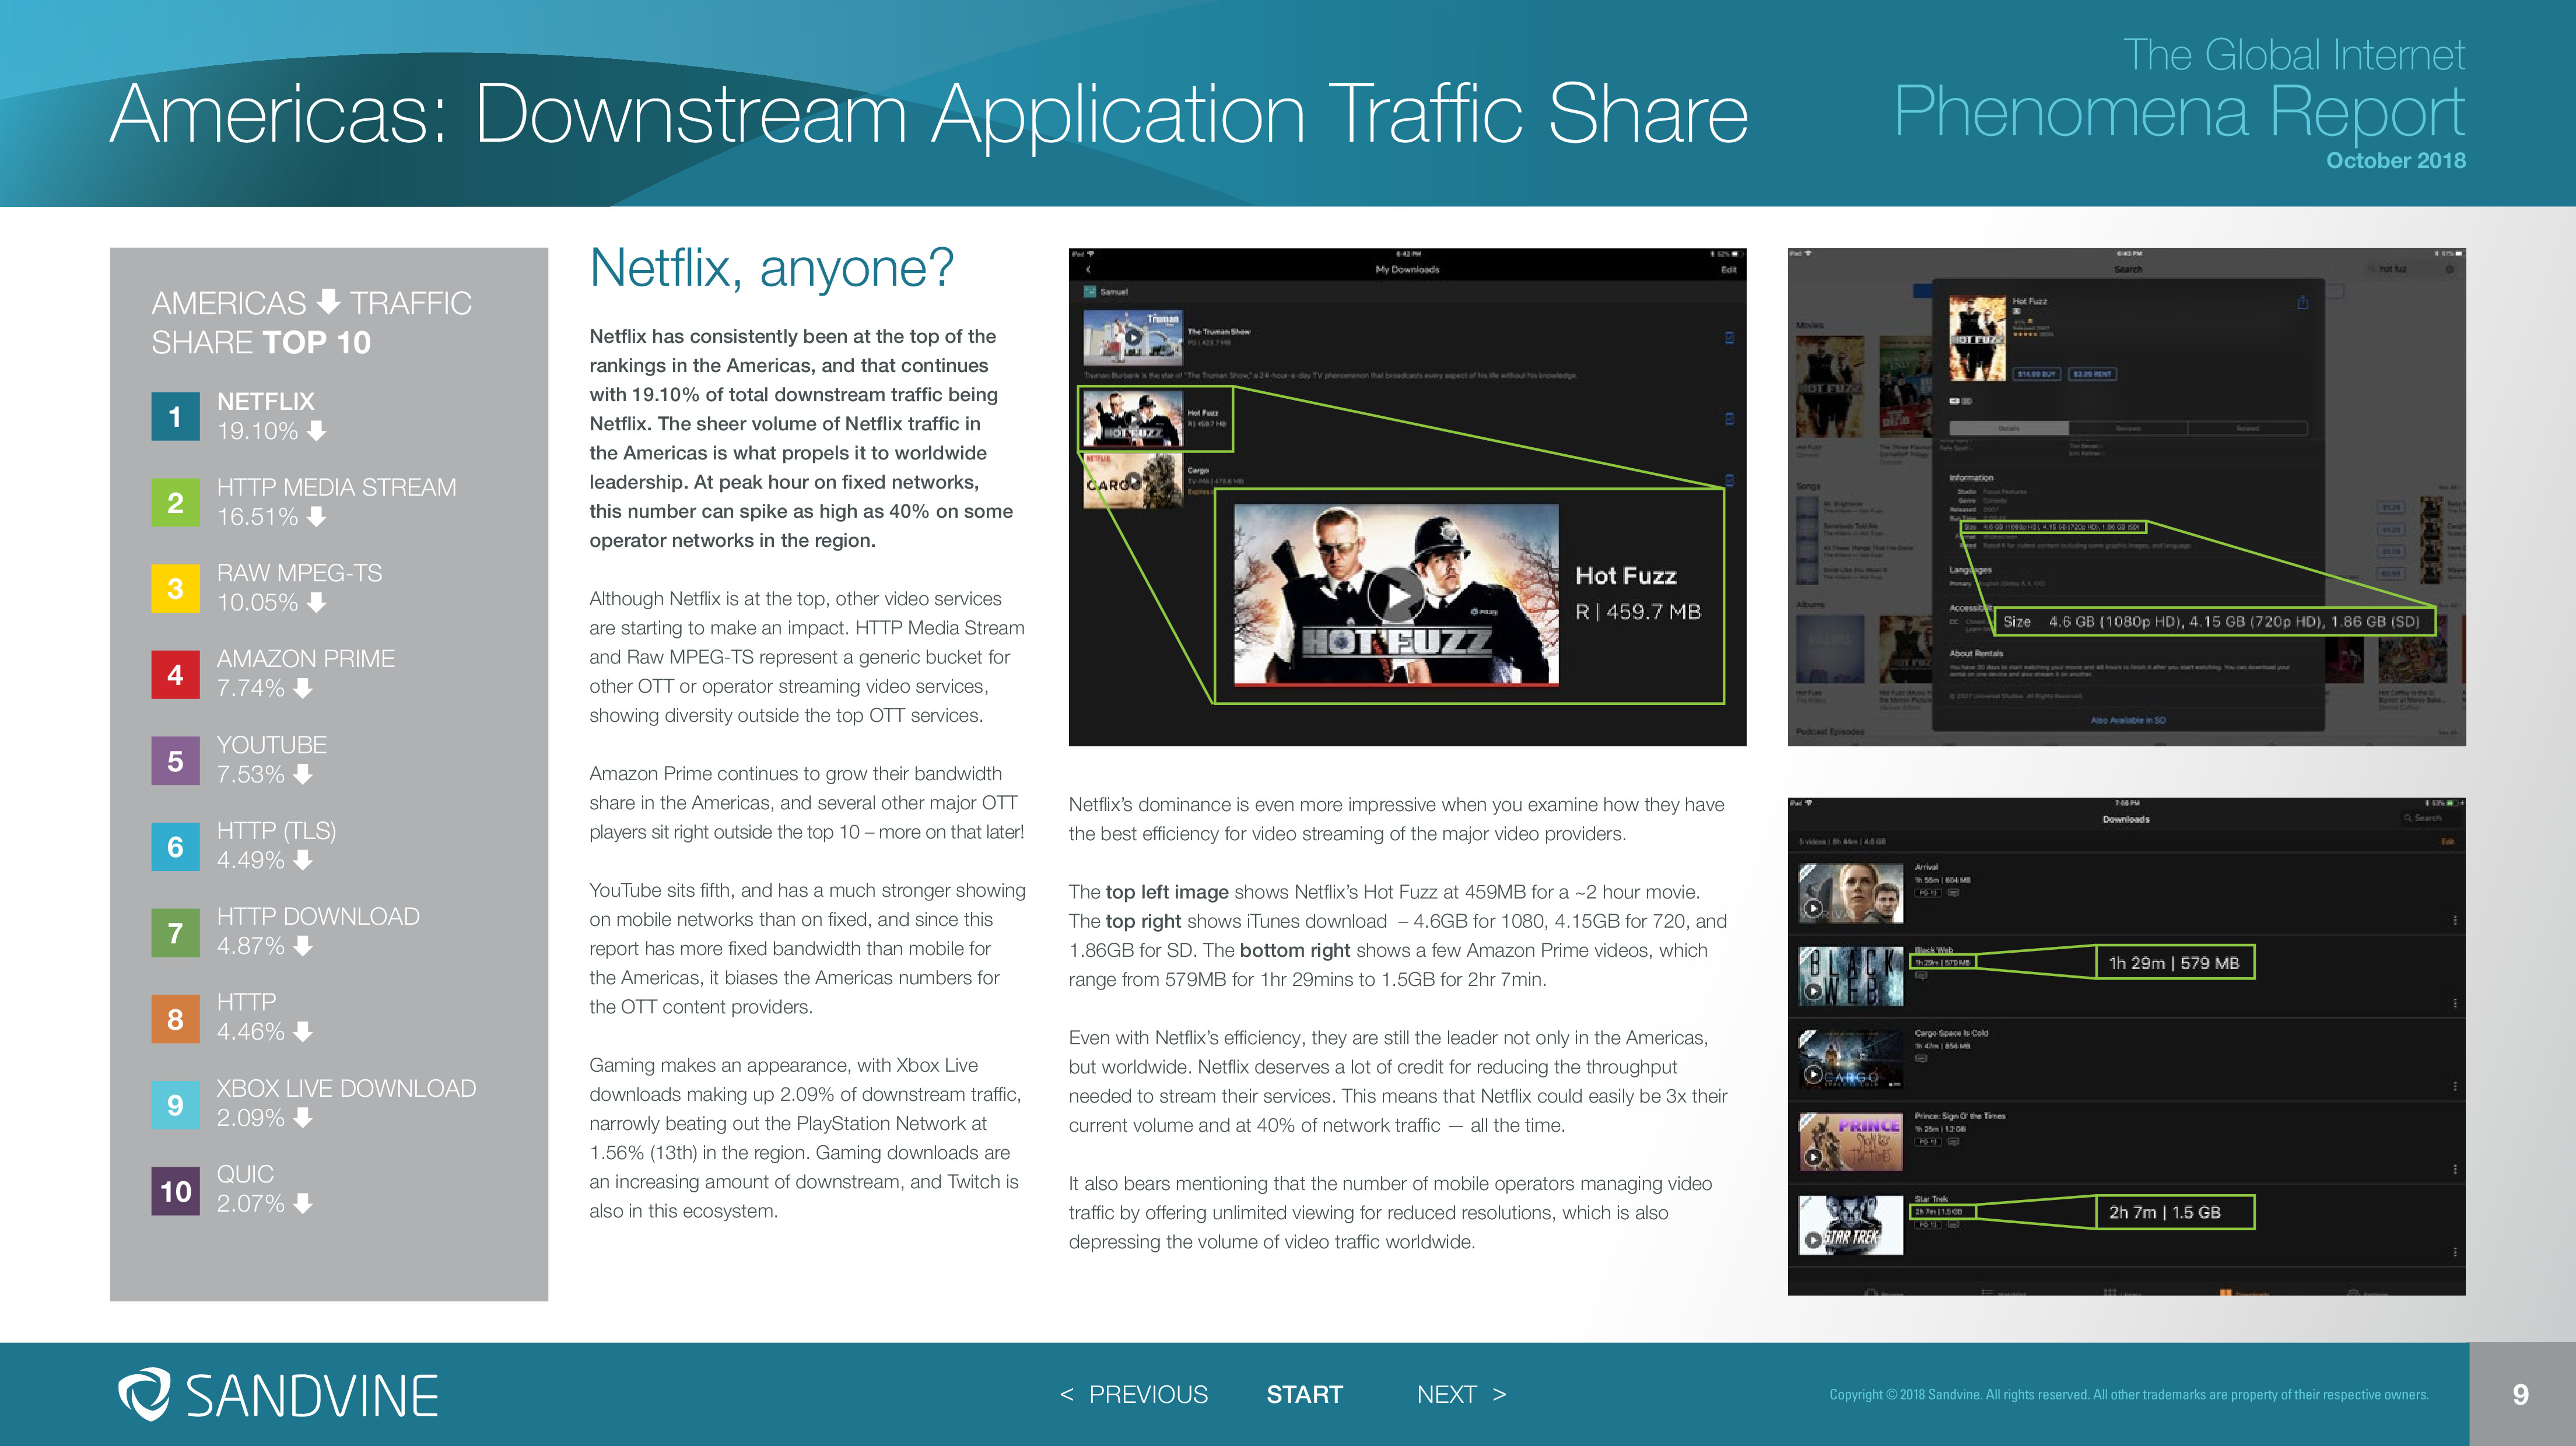Screen dimensions: 2576x1446
Task: Click the Hot Fuzz thumbnail in My Downloads
Action: pyautogui.click(x=1132, y=419)
